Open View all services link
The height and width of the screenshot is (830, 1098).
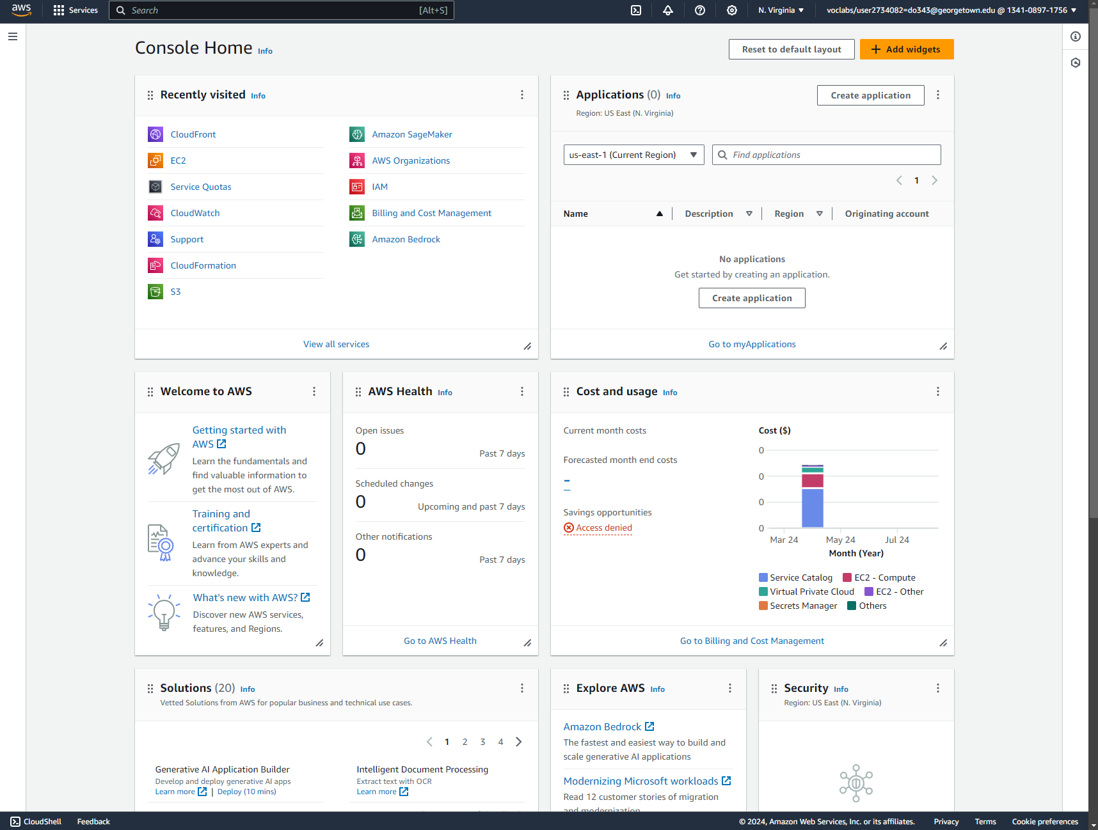(337, 344)
